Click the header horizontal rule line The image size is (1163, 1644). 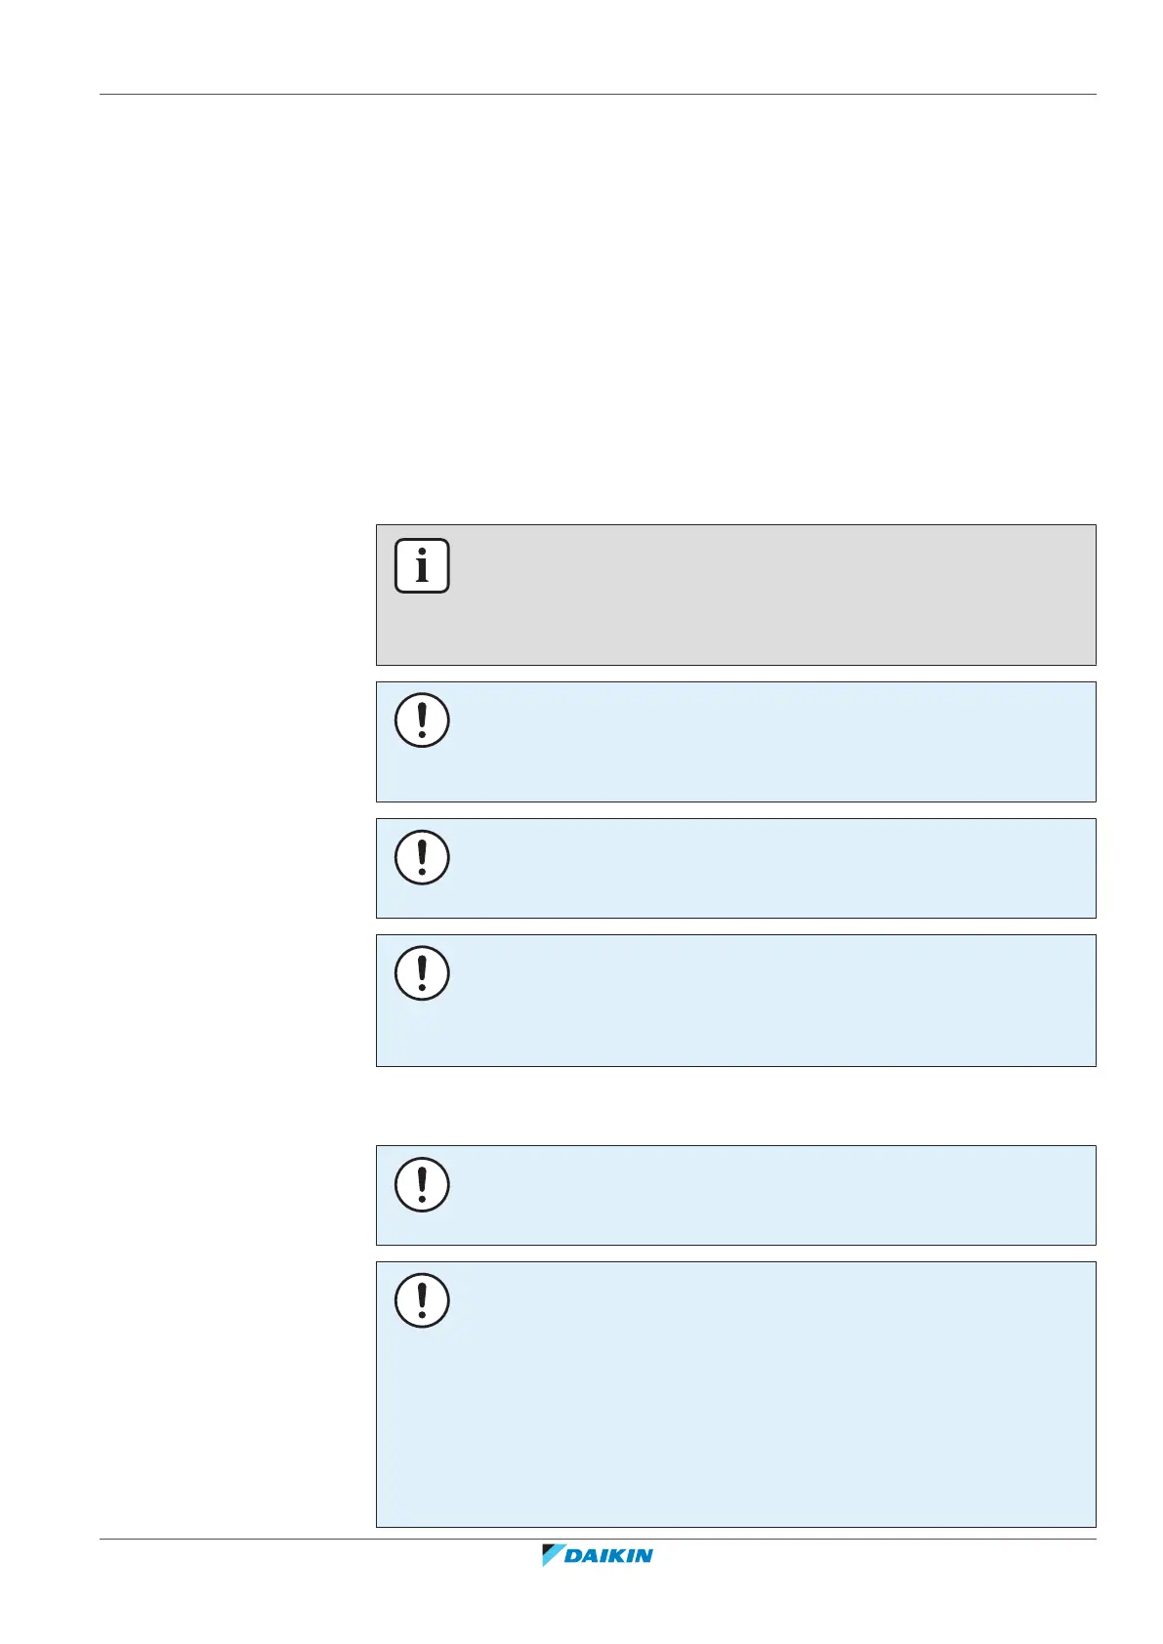[597, 95]
